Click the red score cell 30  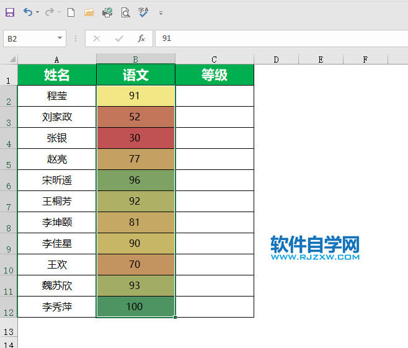coord(136,138)
